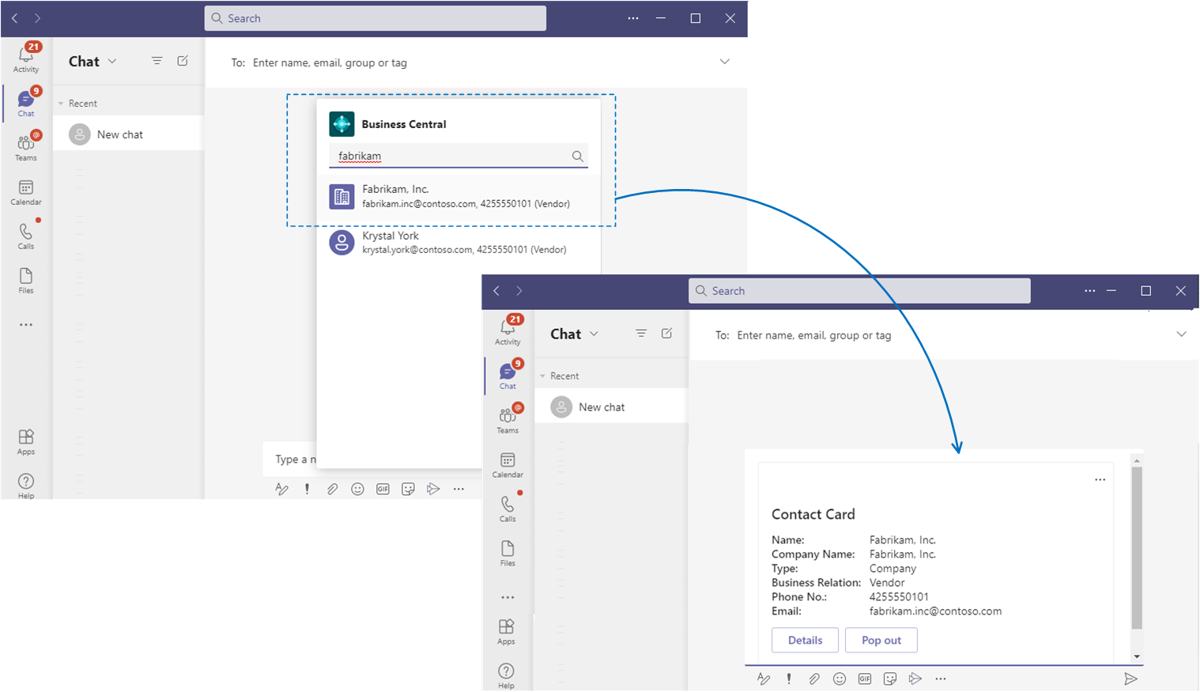Click scroll down arrow on Contact Card
Screen dimensions: 1200x692
1137,656
